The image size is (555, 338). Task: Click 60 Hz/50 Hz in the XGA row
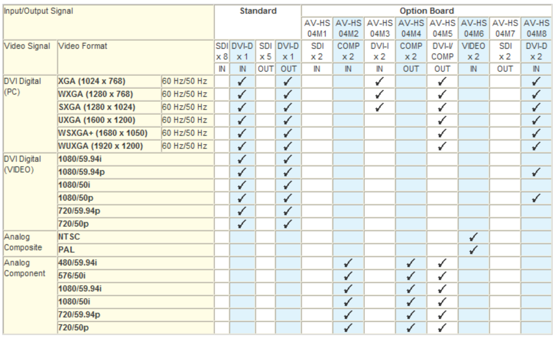[x=187, y=81]
